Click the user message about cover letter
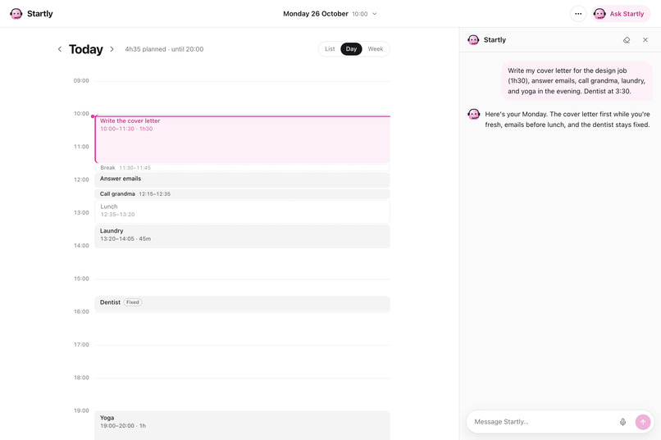 coord(577,81)
